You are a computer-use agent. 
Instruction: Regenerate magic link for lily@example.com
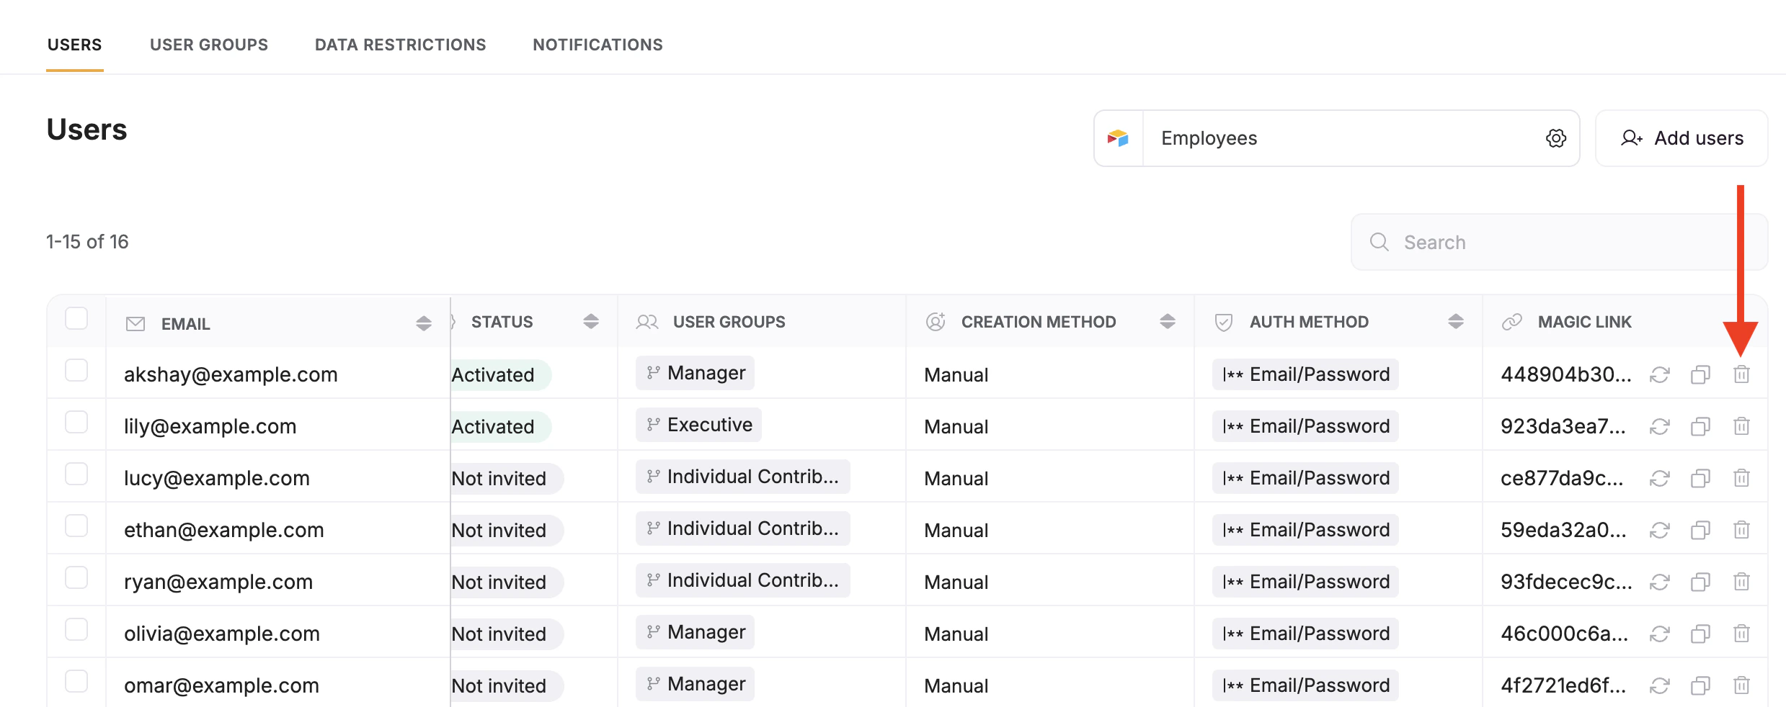coord(1660,426)
